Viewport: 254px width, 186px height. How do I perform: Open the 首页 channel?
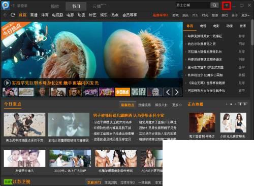pos(23,15)
